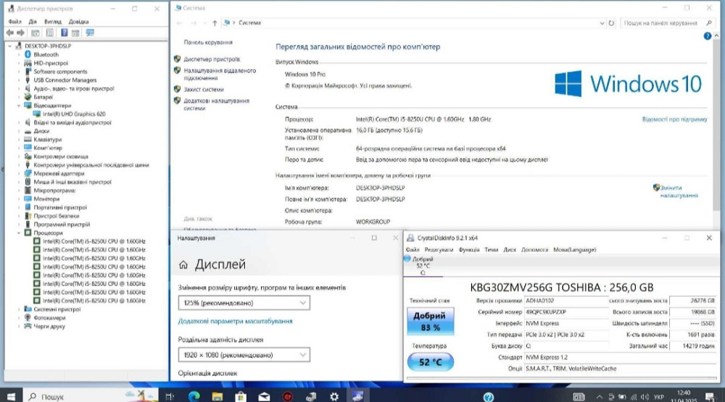Screen dimensions: 725x402
Task: Collapse the Процесори node
Action: tap(19, 233)
